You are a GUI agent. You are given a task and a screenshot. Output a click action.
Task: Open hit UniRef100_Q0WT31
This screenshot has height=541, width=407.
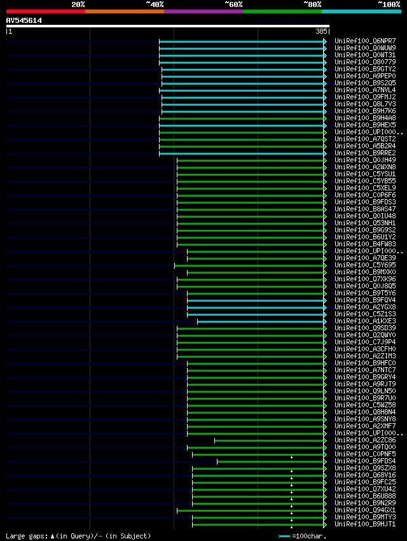pos(365,55)
